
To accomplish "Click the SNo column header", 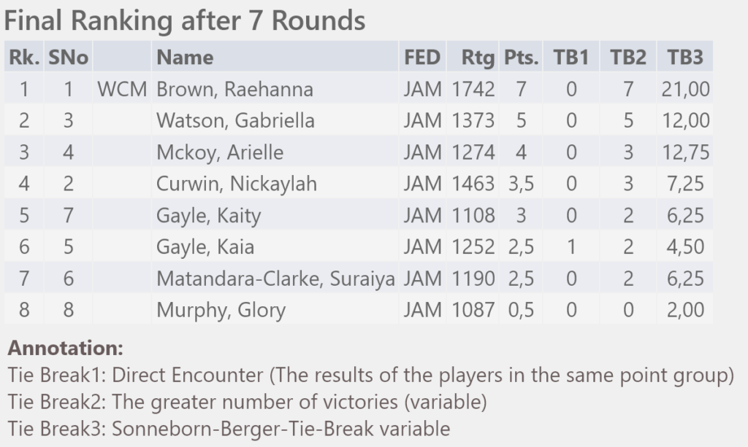I will pos(68,58).
